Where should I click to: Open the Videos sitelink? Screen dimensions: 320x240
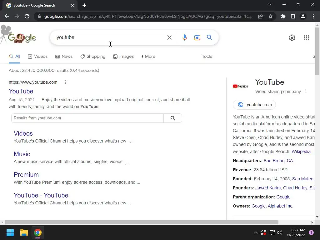(x=23, y=133)
